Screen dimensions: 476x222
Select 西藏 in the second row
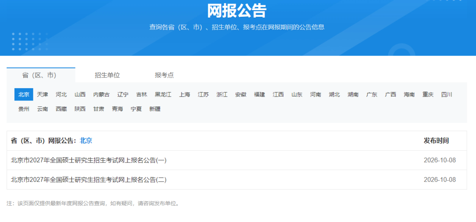point(61,109)
